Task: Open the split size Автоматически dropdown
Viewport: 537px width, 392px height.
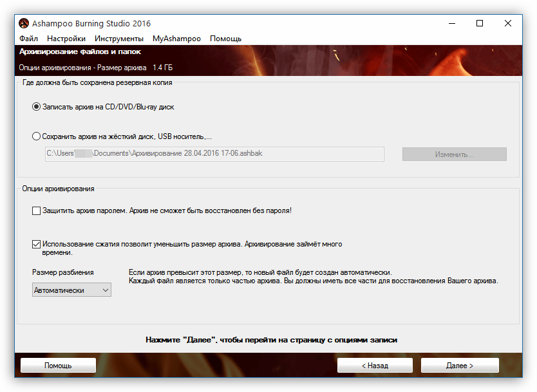Action: 71,290
